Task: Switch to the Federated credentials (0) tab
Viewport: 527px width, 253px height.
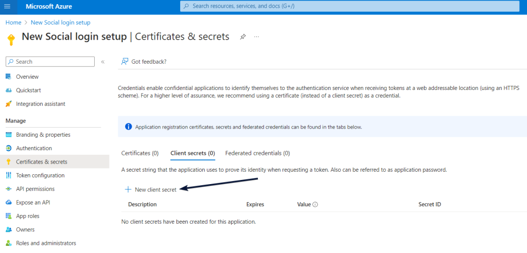Action: pyautogui.click(x=257, y=153)
